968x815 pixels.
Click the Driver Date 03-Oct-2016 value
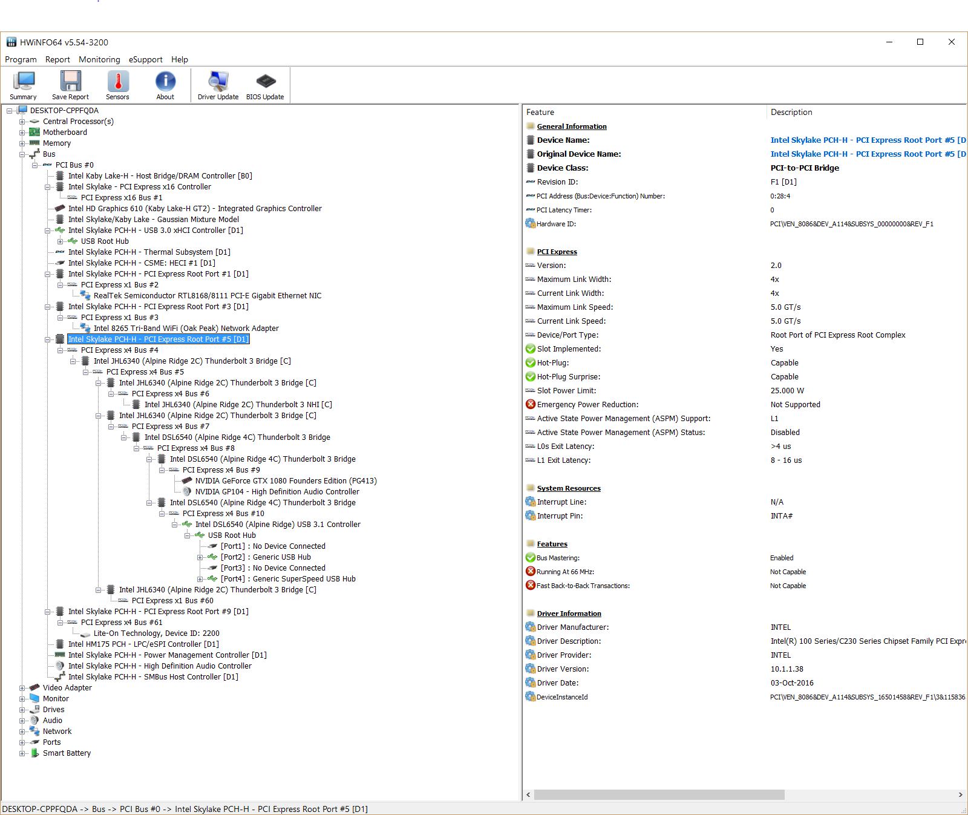click(792, 683)
